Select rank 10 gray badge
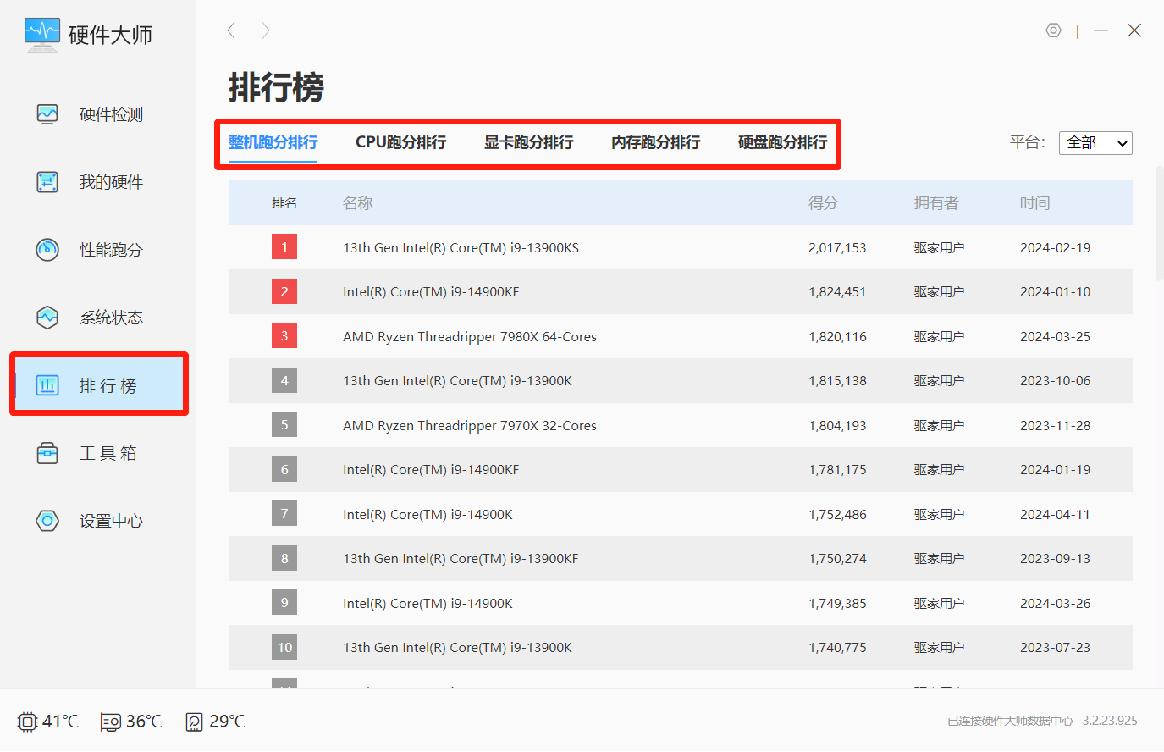Viewport: 1164px width, 752px height. 284,647
